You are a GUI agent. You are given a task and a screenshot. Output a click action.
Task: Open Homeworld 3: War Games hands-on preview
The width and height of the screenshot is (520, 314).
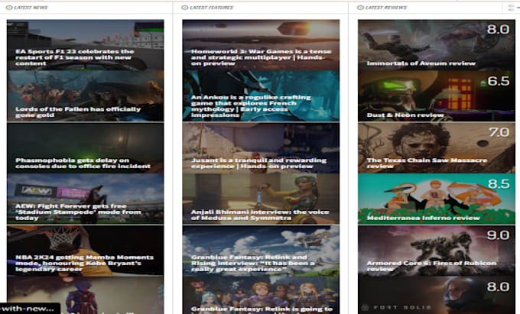tap(261, 45)
